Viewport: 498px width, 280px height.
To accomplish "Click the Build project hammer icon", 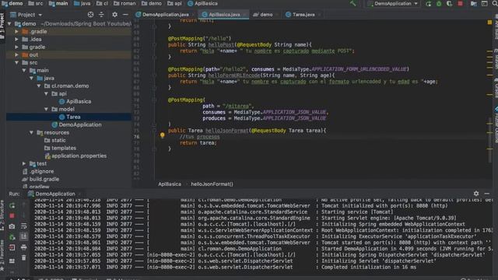I will 352,3.
